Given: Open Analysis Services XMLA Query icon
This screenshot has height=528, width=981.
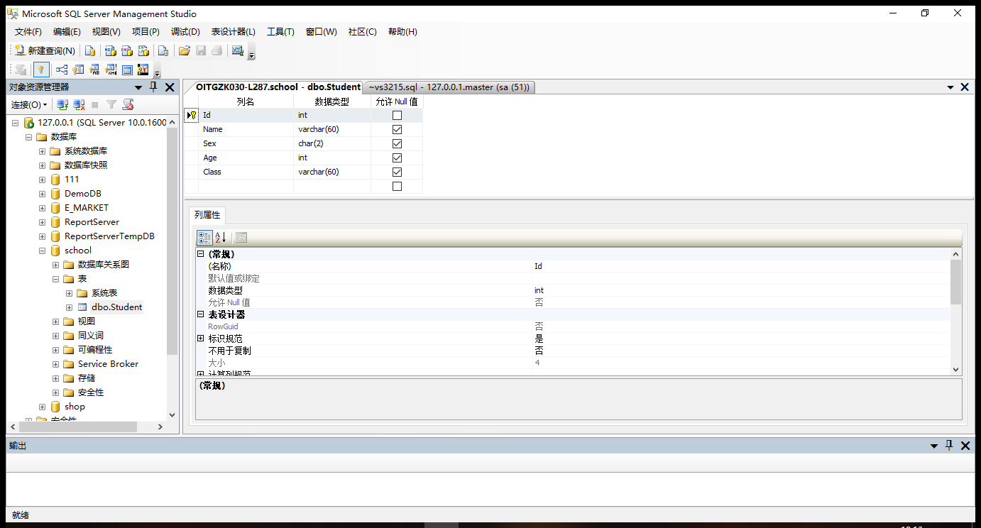Looking at the screenshot, I should pos(144,50).
